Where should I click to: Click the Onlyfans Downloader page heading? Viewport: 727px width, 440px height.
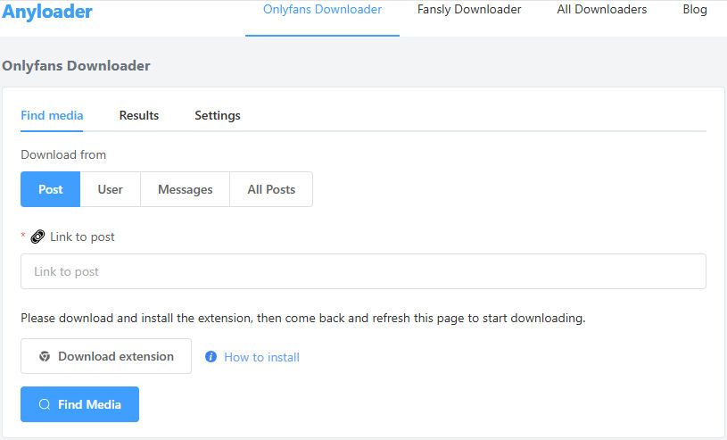[x=76, y=66]
